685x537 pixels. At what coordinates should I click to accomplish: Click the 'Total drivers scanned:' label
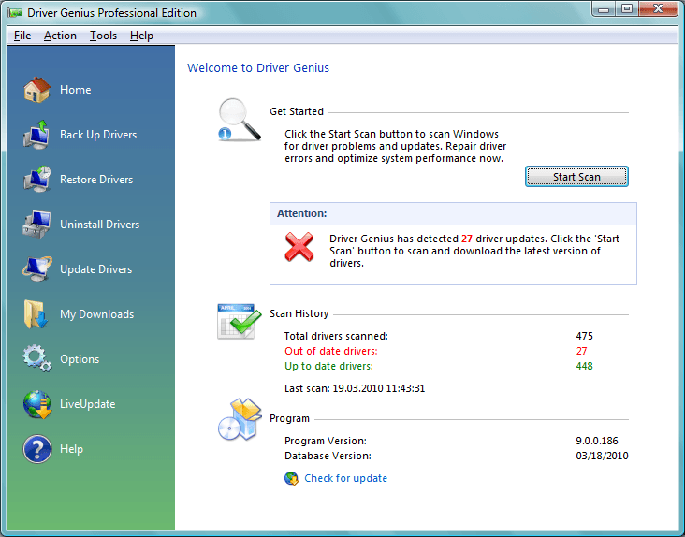tap(336, 336)
